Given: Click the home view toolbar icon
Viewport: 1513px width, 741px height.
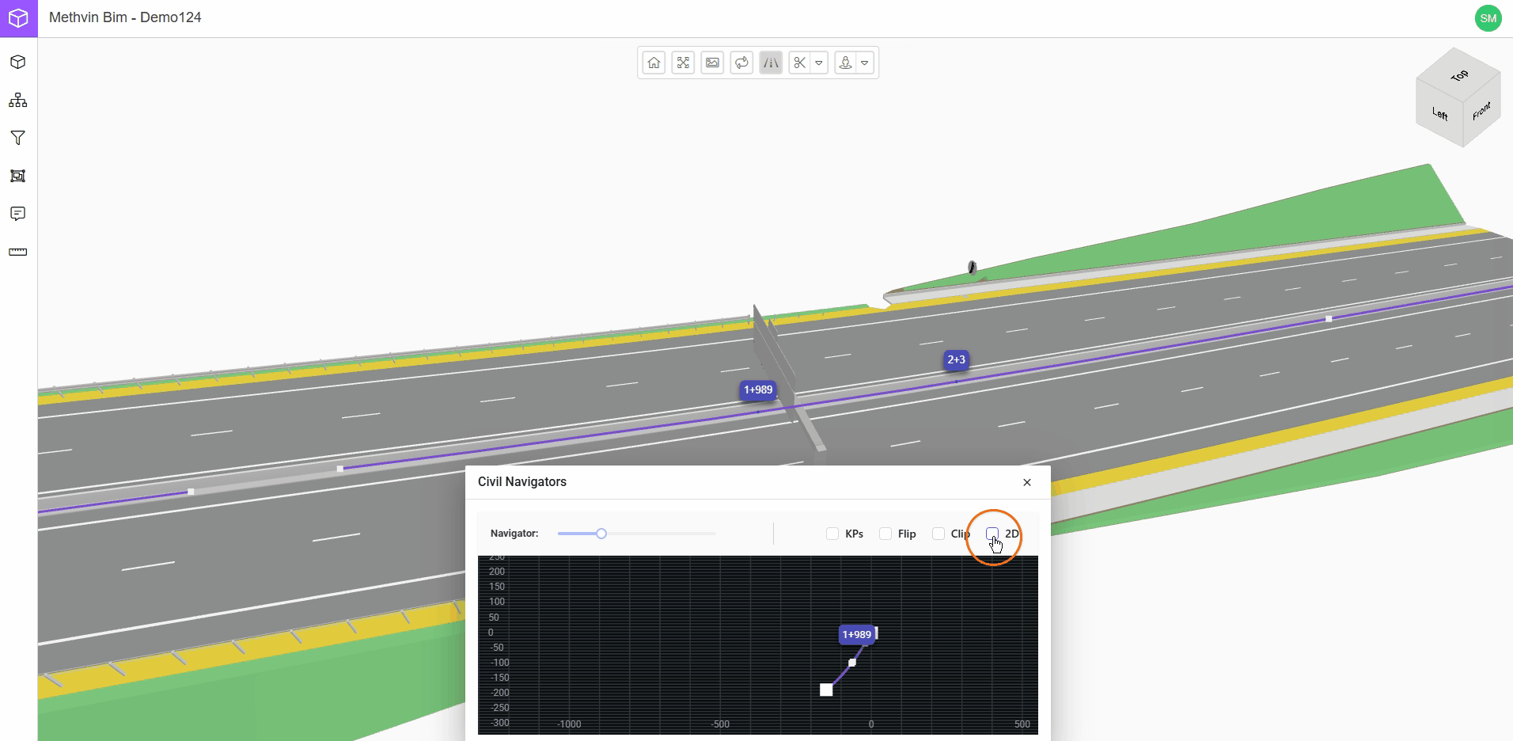Looking at the screenshot, I should pos(654,63).
